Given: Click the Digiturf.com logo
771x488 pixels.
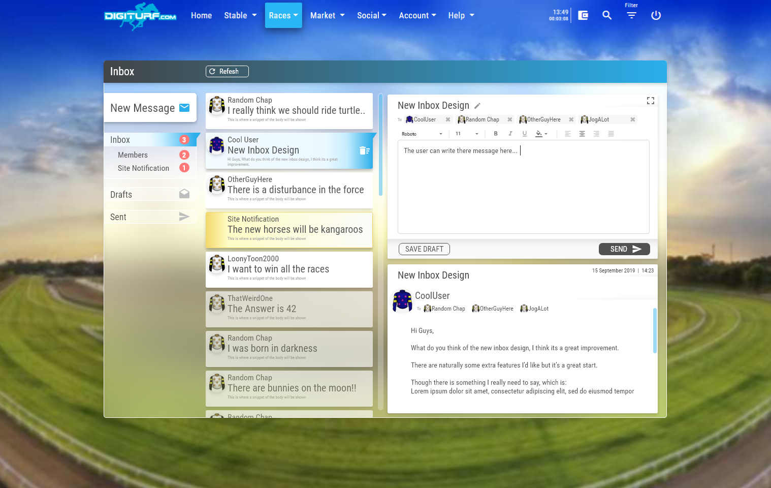Looking at the screenshot, I should click(x=140, y=16).
